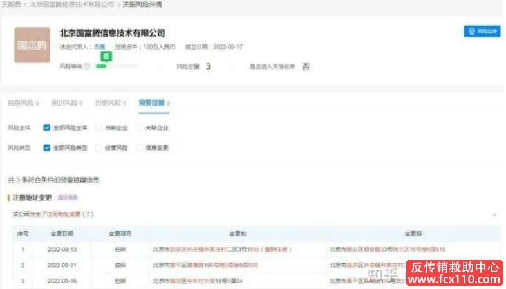Select date cell 2022-08-31

pos(62,265)
